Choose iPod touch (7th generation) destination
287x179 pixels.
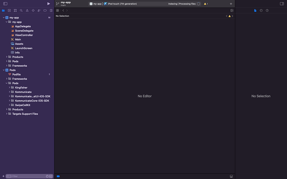121,4
